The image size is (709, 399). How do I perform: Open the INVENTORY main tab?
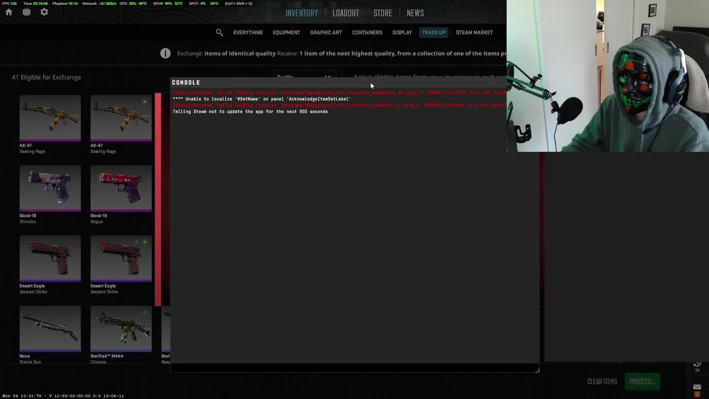(302, 13)
